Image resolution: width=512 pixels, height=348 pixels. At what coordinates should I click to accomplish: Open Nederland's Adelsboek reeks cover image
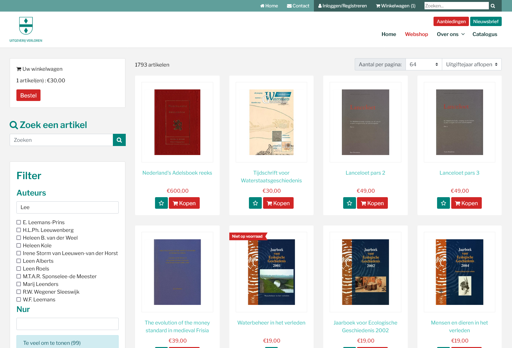tap(177, 122)
